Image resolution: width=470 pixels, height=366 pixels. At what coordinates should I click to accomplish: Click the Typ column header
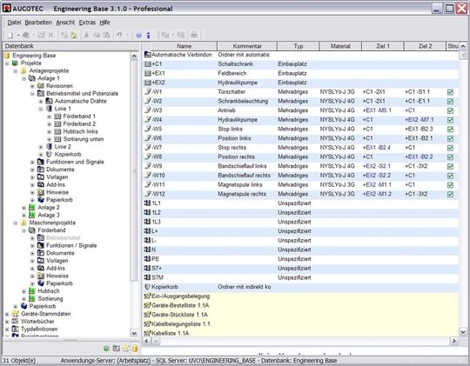pos(299,46)
